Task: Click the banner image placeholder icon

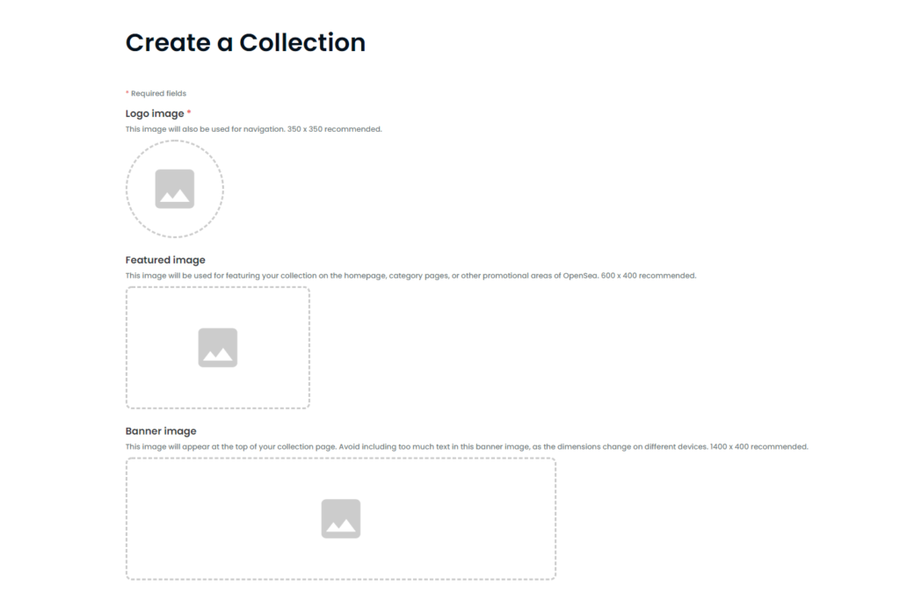Action: pyautogui.click(x=341, y=518)
